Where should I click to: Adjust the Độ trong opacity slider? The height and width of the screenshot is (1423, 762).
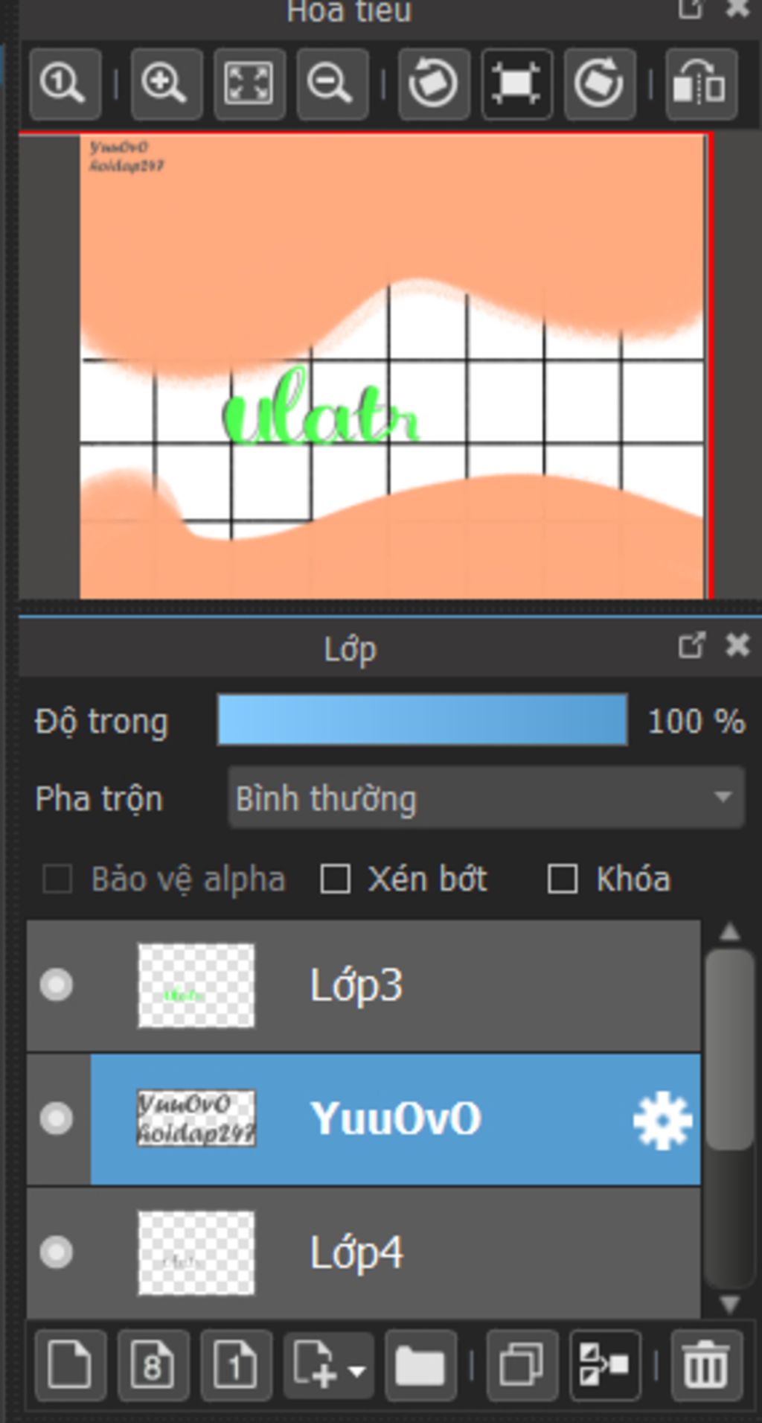(x=422, y=720)
